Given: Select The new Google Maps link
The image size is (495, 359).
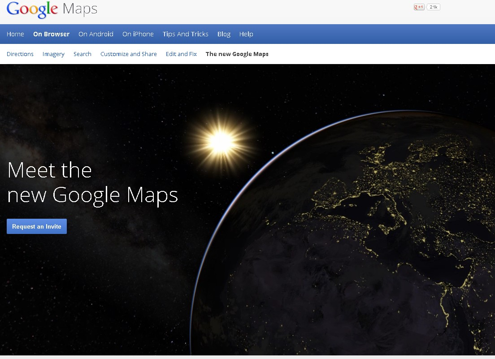Looking at the screenshot, I should pos(237,54).
